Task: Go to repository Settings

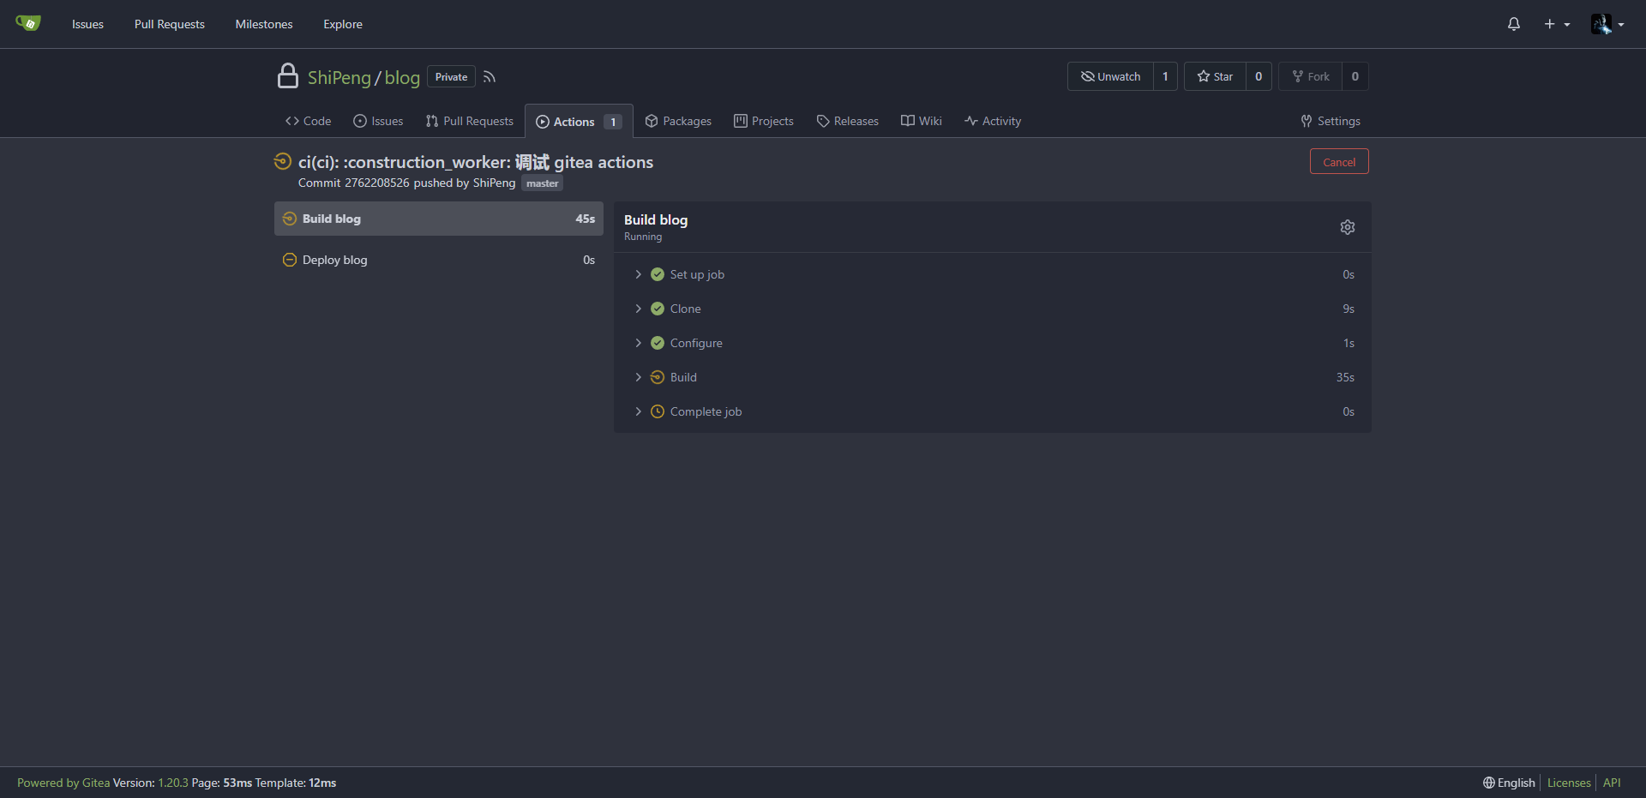Action: pos(1330,121)
